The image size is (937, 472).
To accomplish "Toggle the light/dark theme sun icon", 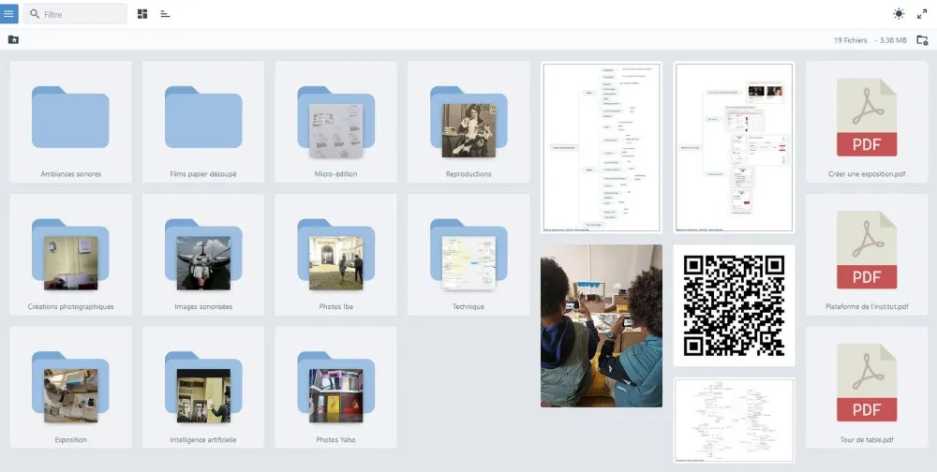I will click(899, 14).
